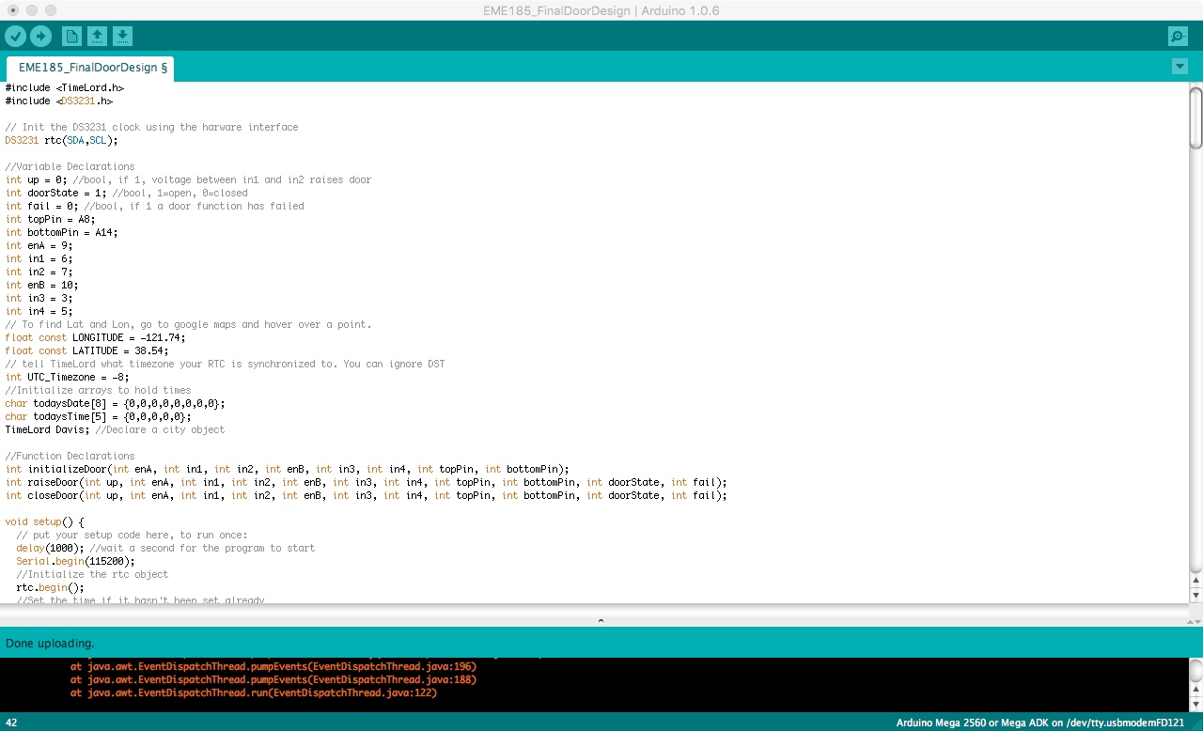This screenshot has width=1203, height=731.
Task: Click the closeDoor function declaration line
Action: click(367, 495)
